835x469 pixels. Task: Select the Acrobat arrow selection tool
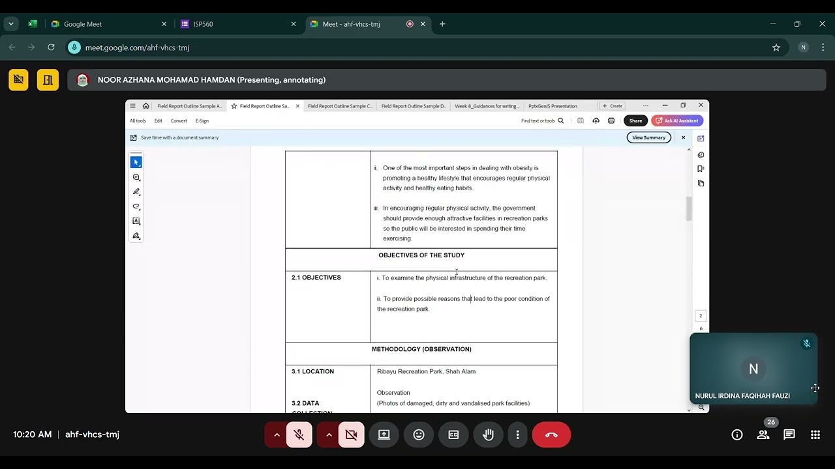[136, 162]
